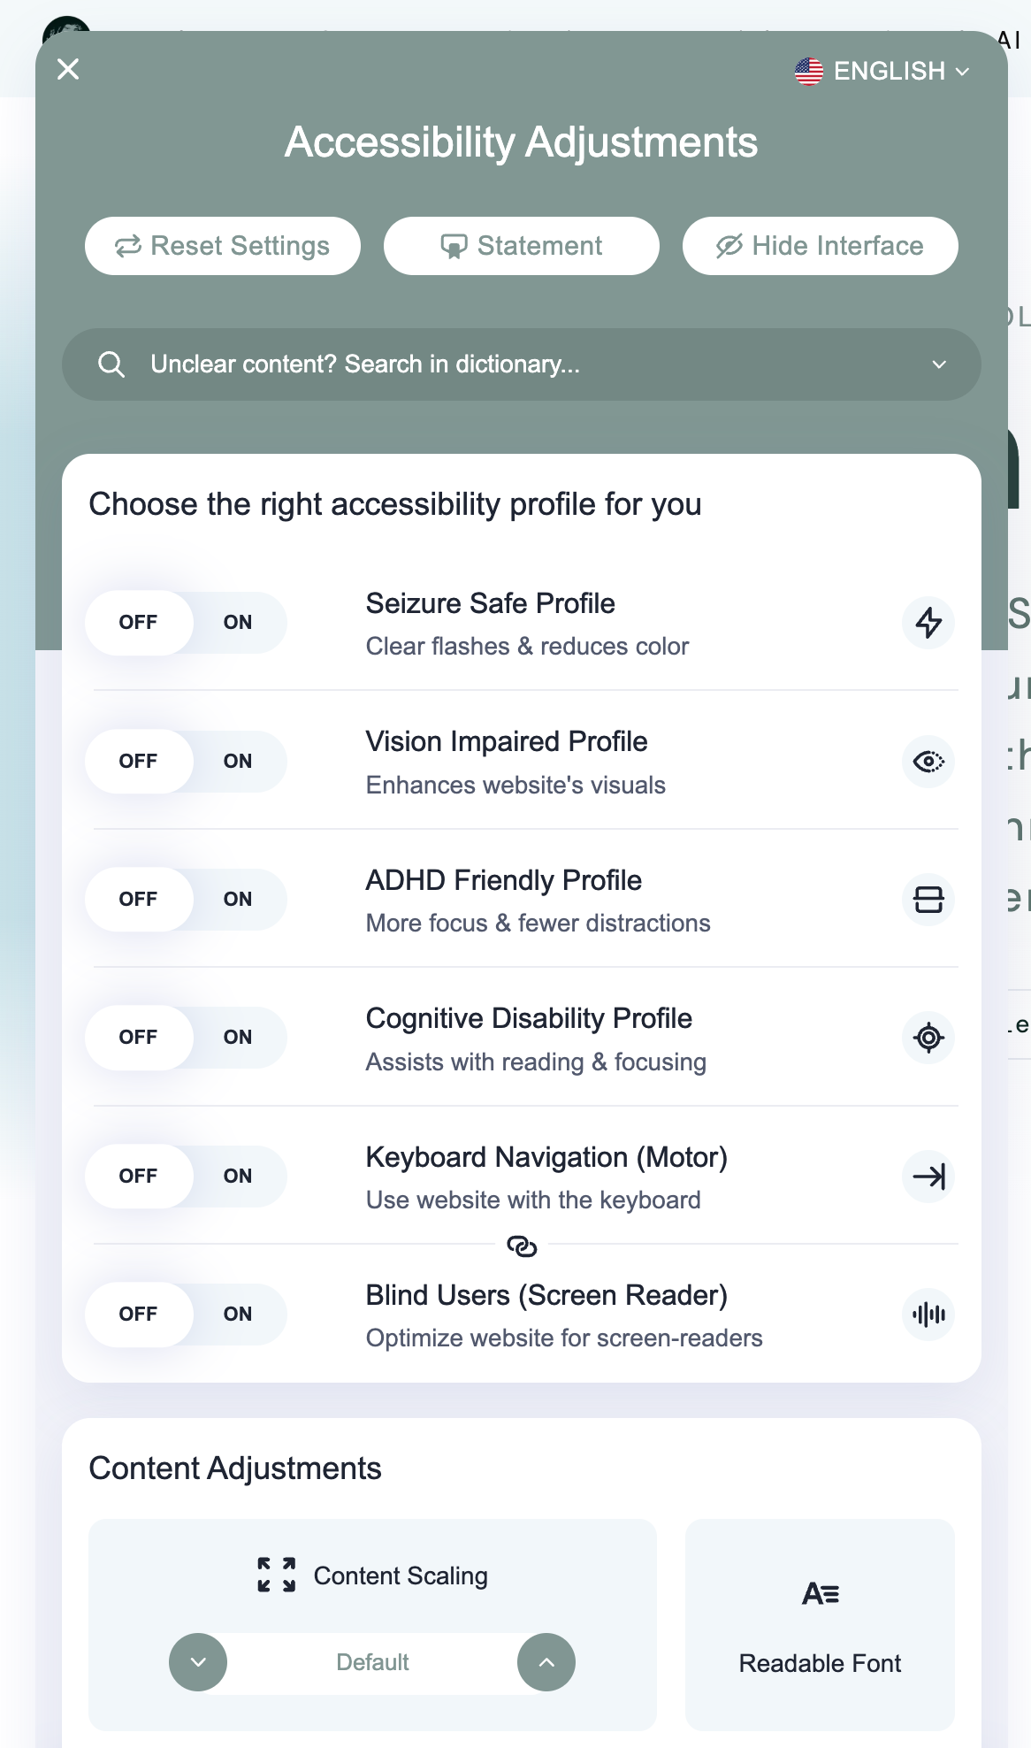Viewport: 1031px width, 1748px height.
Task: Turn ON the Seizure Safe Profile
Action: click(x=238, y=623)
